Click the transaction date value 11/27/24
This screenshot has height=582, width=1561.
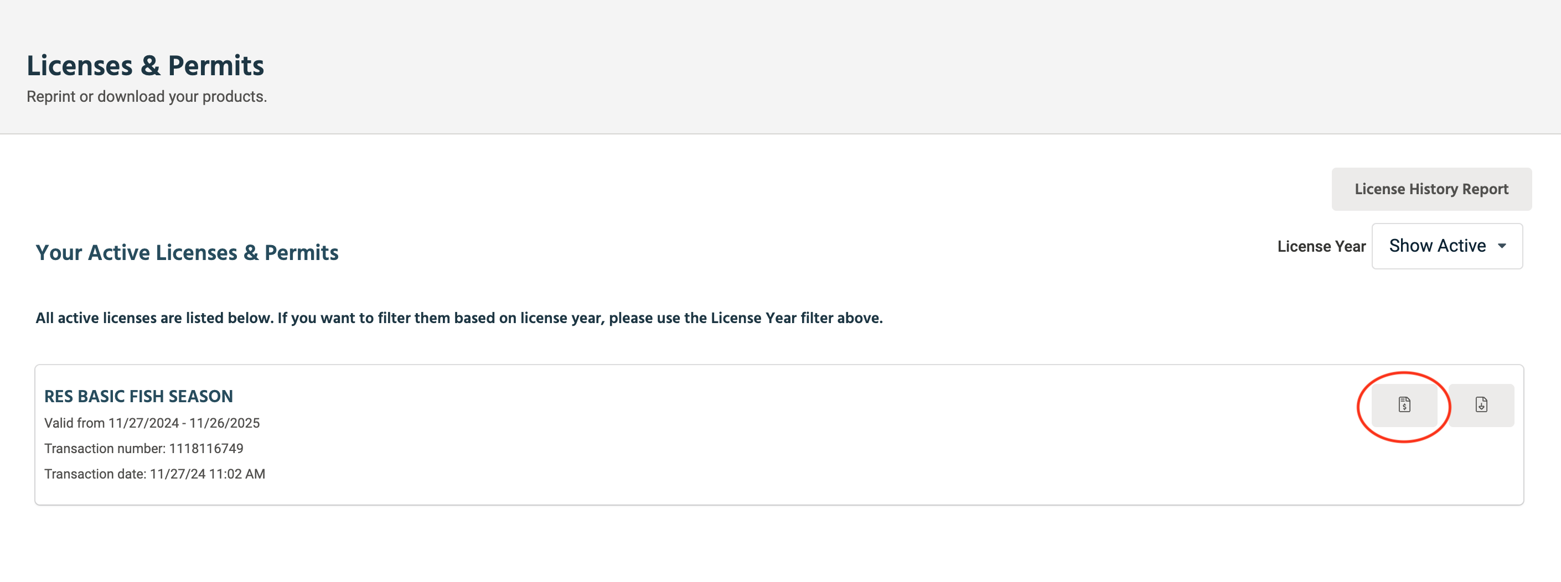pos(178,474)
